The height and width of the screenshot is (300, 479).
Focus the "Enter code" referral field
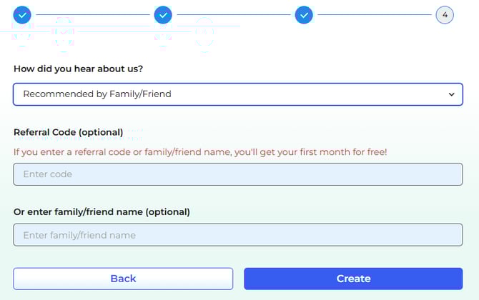coord(237,174)
